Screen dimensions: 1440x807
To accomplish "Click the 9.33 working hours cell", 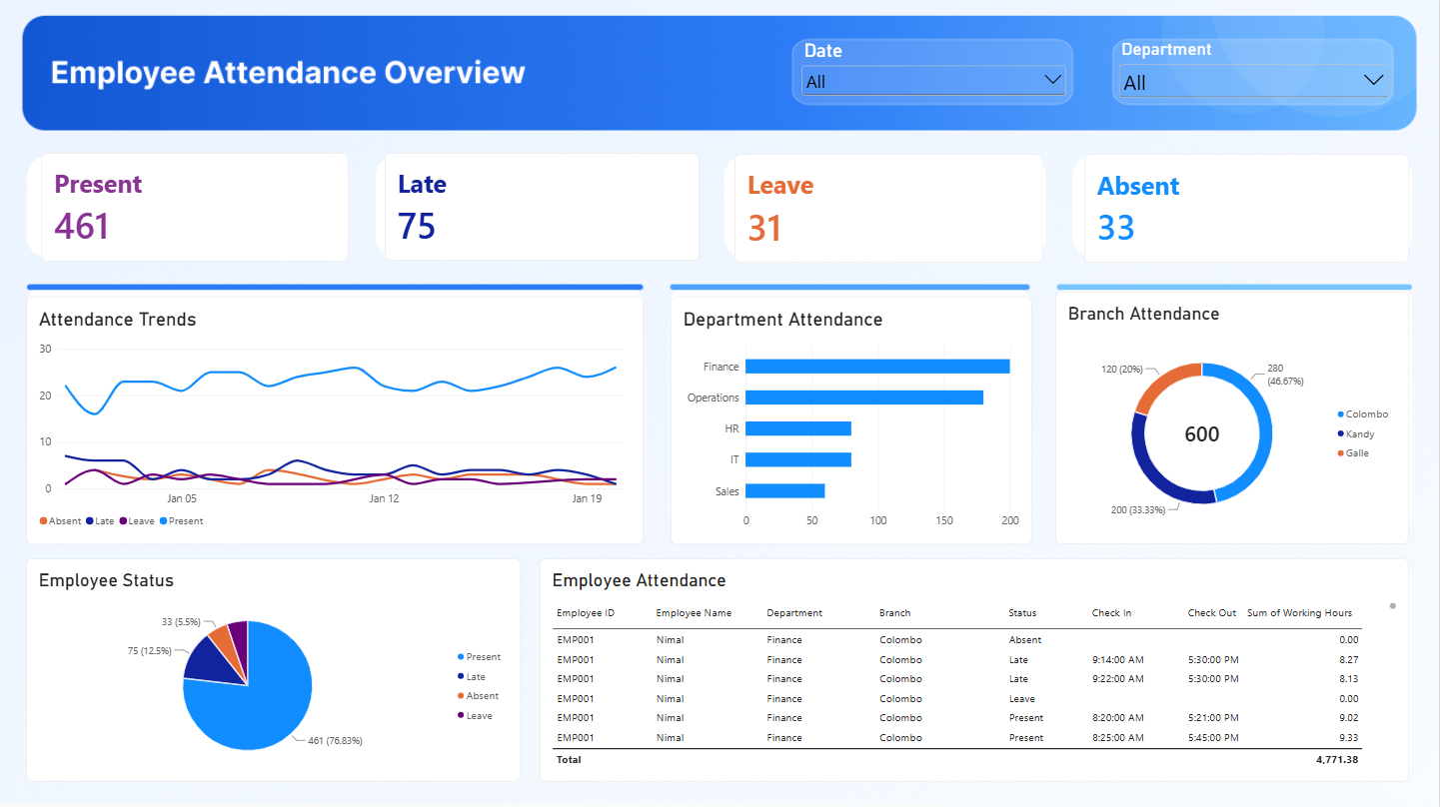I will (1348, 738).
